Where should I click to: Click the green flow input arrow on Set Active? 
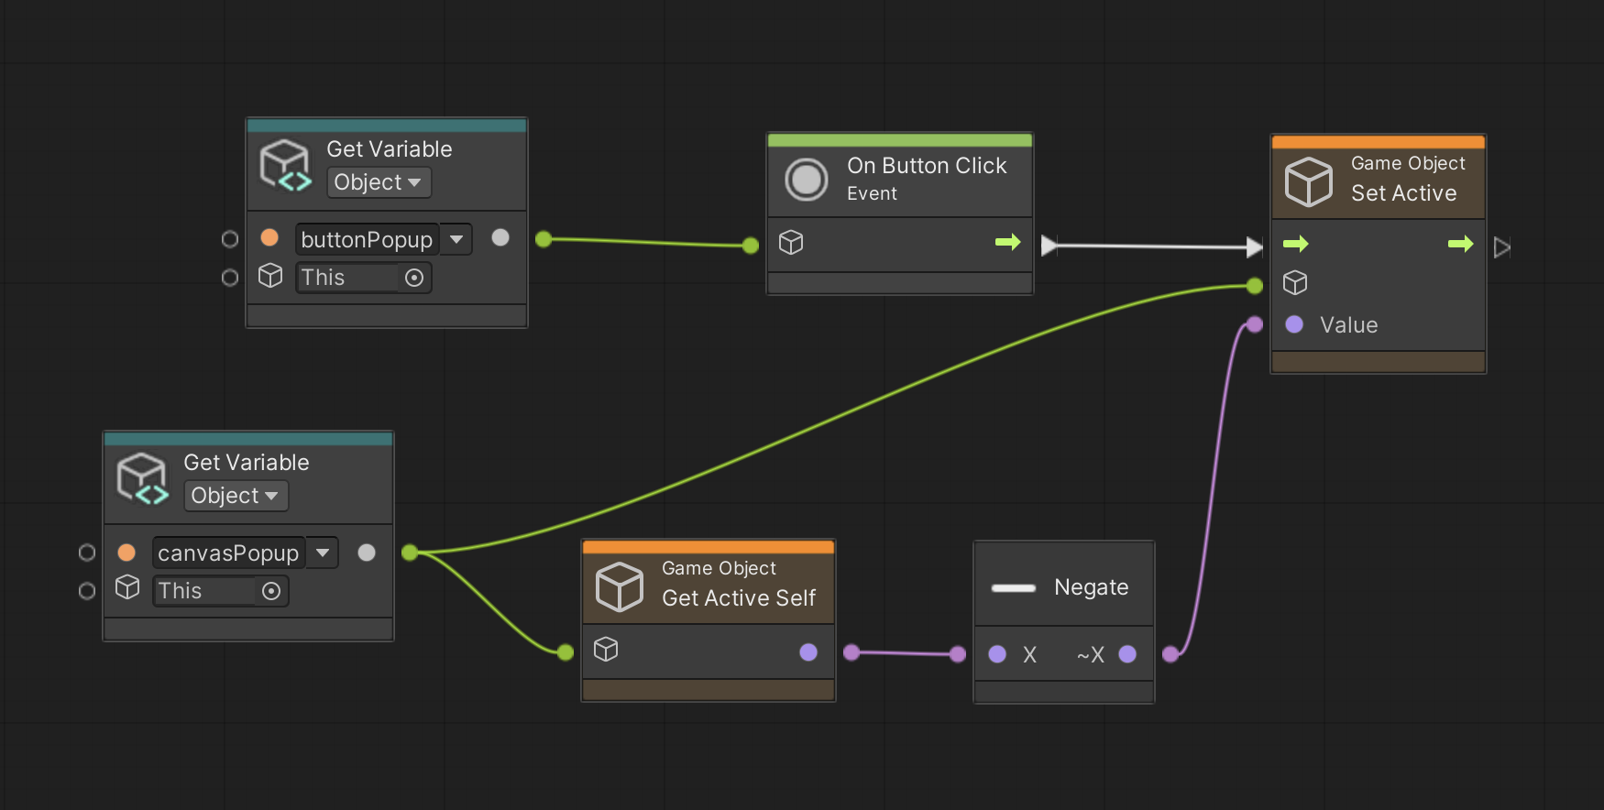(1295, 244)
